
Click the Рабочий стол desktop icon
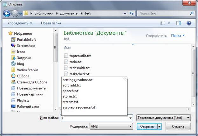click(x=13, y=106)
